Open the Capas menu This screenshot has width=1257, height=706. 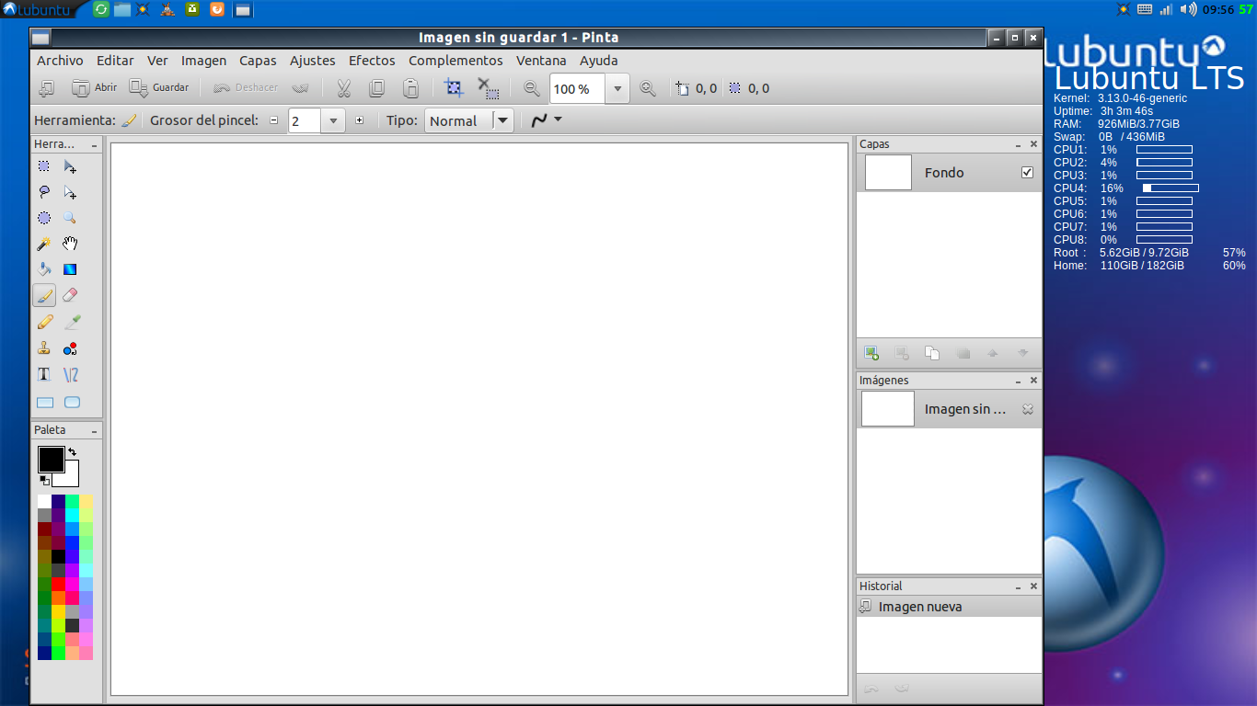(x=258, y=60)
